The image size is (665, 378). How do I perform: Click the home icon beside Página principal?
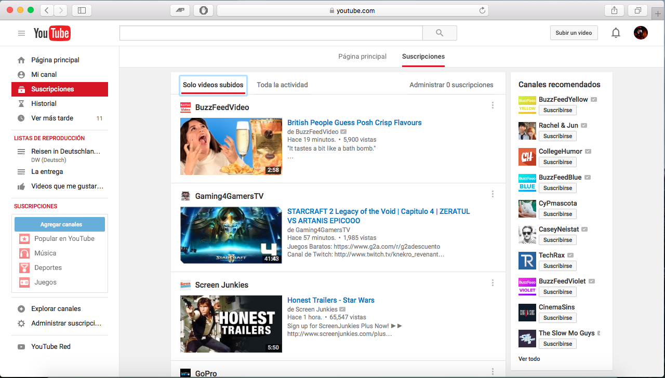(x=21, y=60)
